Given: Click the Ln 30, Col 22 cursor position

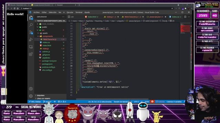Looking at the screenshot, I should click(100, 102).
